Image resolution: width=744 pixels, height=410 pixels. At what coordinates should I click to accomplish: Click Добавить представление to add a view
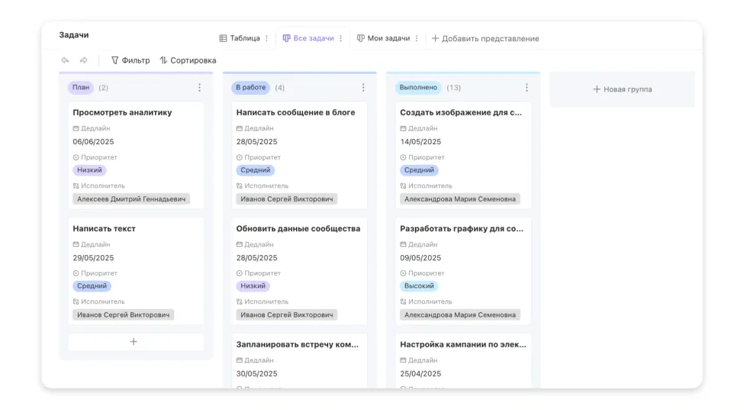pyautogui.click(x=485, y=38)
